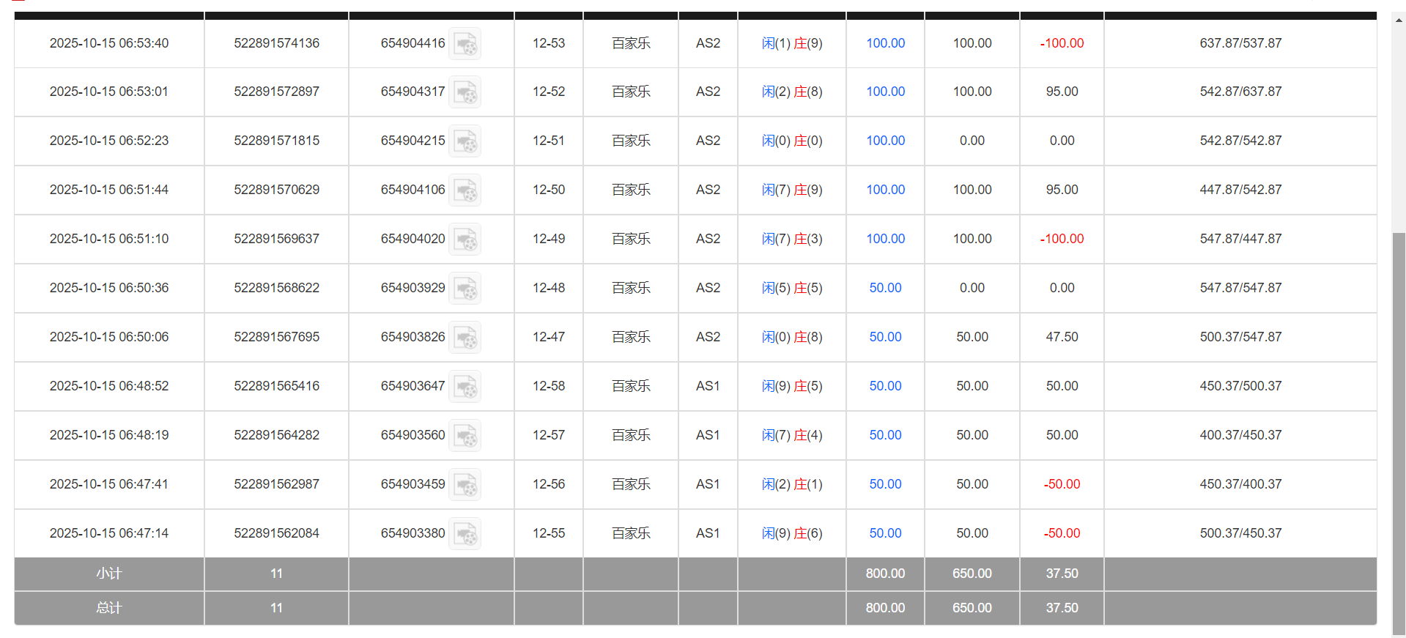Open video replay beside 654903826

[x=465, y=338]
